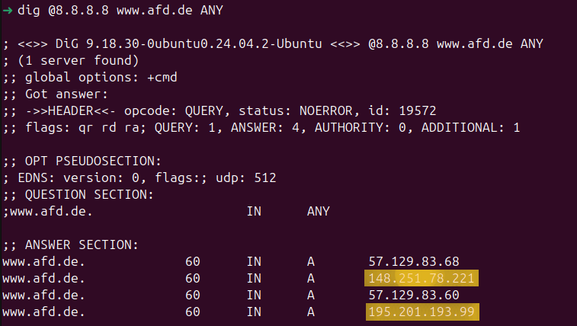Screen dimensions: 577x326
Task: Click www.afd.de in the question section
Action: tap(51, 211)
